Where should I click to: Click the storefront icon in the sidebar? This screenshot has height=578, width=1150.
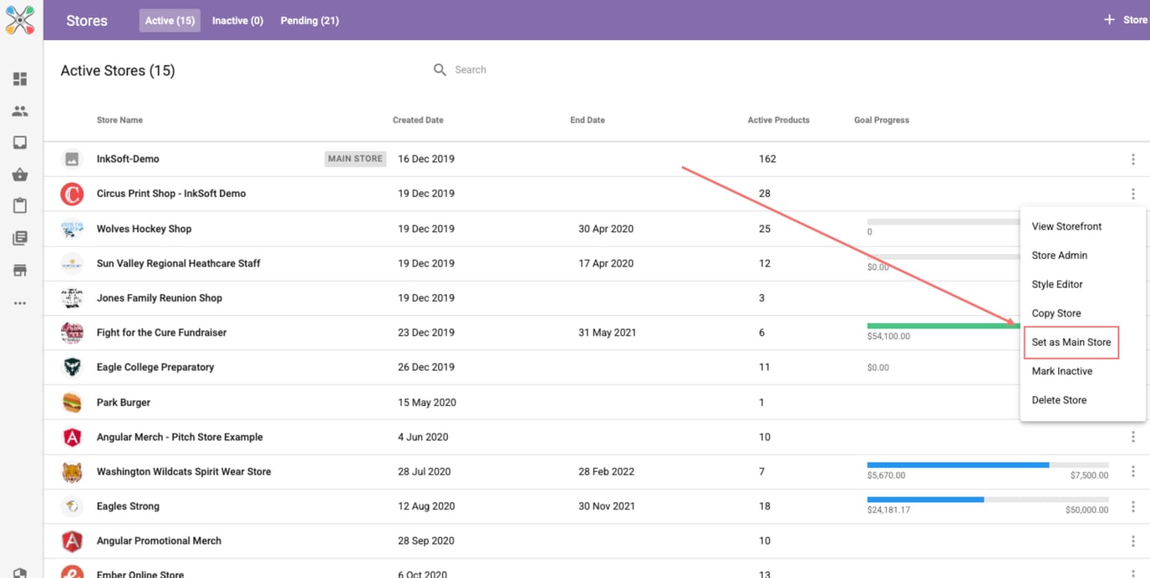20,271
